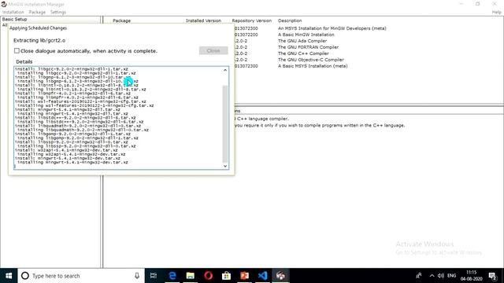Screen dimensions: 504x283
Task: Select Basic Setup in the left pane
Action: pos(14,19)
